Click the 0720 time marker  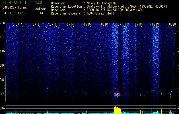(172, 25)
